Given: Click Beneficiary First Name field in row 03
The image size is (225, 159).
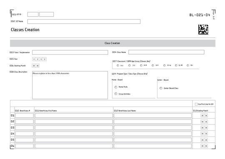Looking at the screenshot, I should (74, 128).
